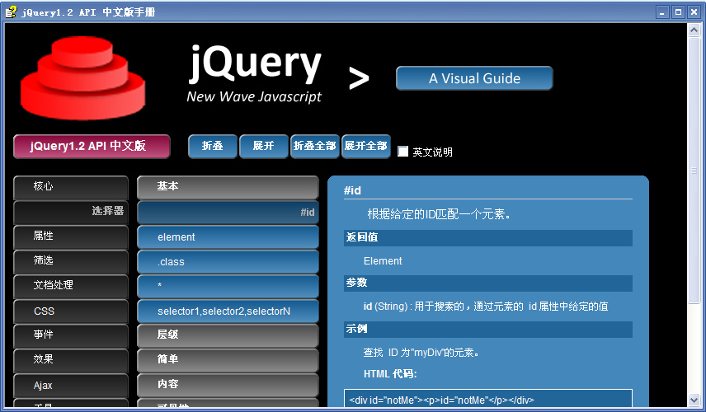
Task: Expand the 简单 section
Action: coord(228,360)
